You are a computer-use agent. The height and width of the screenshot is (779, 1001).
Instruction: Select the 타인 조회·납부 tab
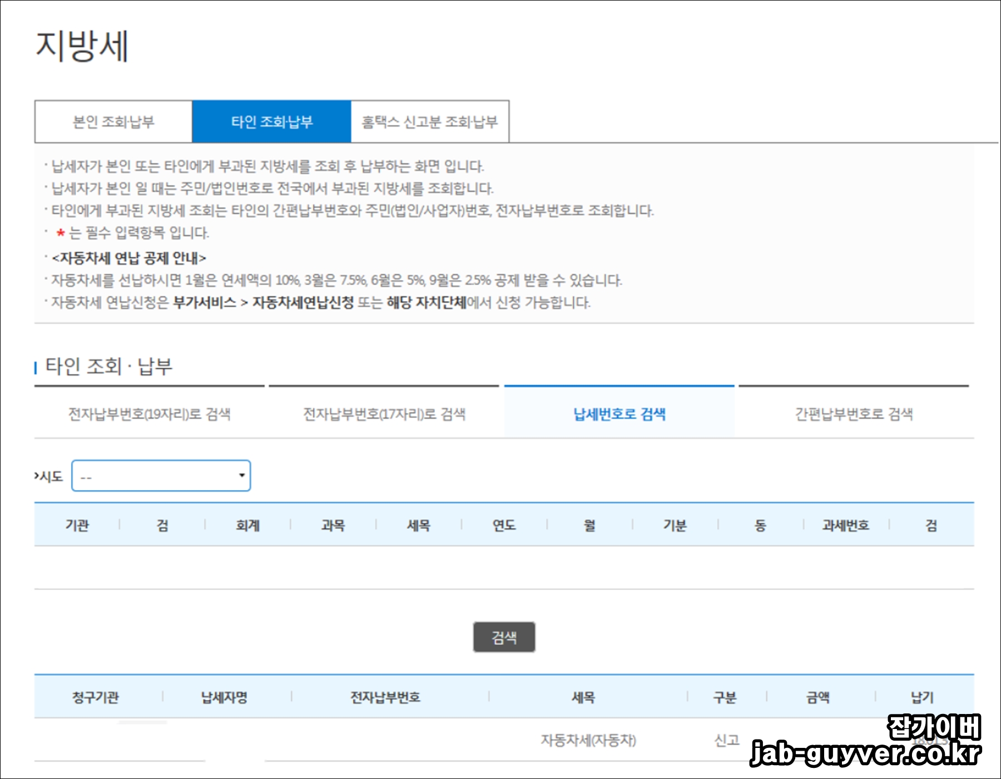point(270,120)
